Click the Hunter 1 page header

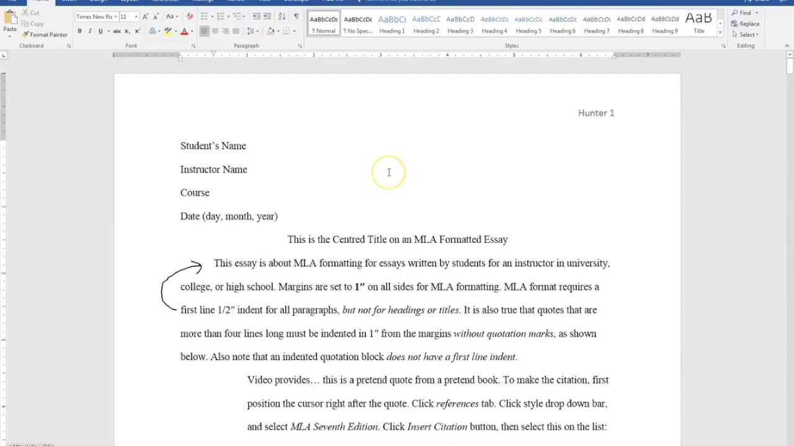pos(596,113)
